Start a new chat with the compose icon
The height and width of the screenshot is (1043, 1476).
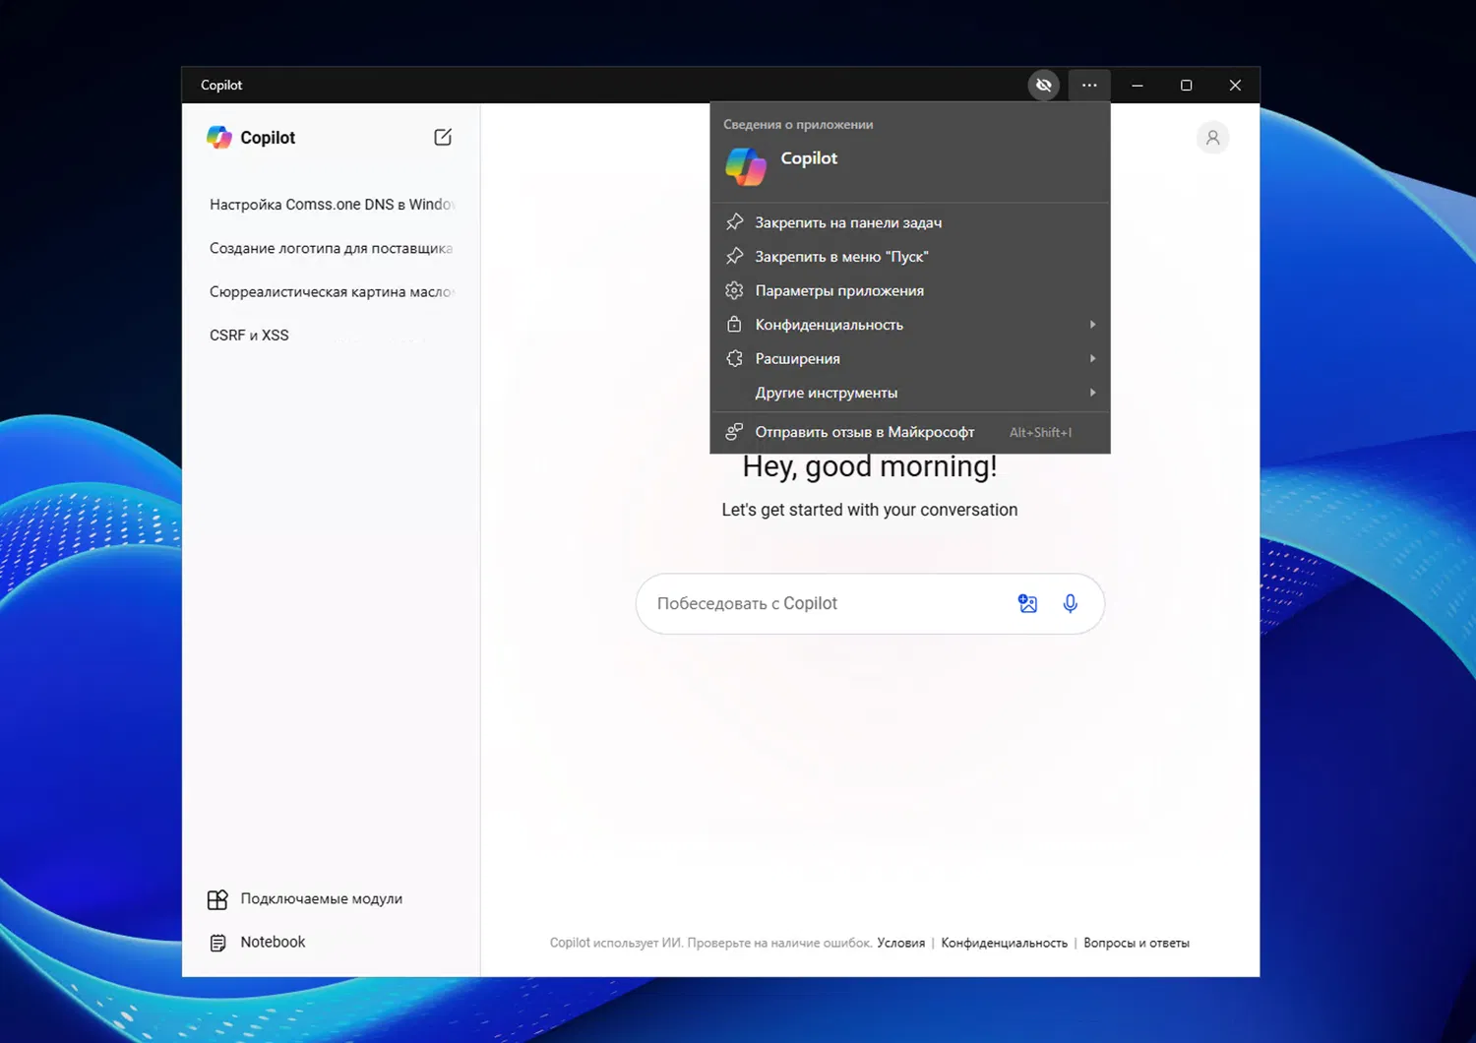click(443, 138)
